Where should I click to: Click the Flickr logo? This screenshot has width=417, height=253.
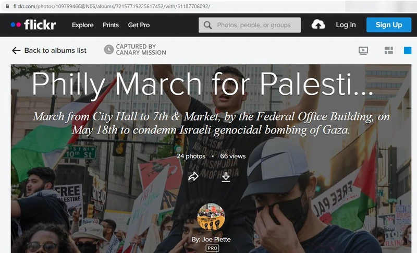pos(33,25)
